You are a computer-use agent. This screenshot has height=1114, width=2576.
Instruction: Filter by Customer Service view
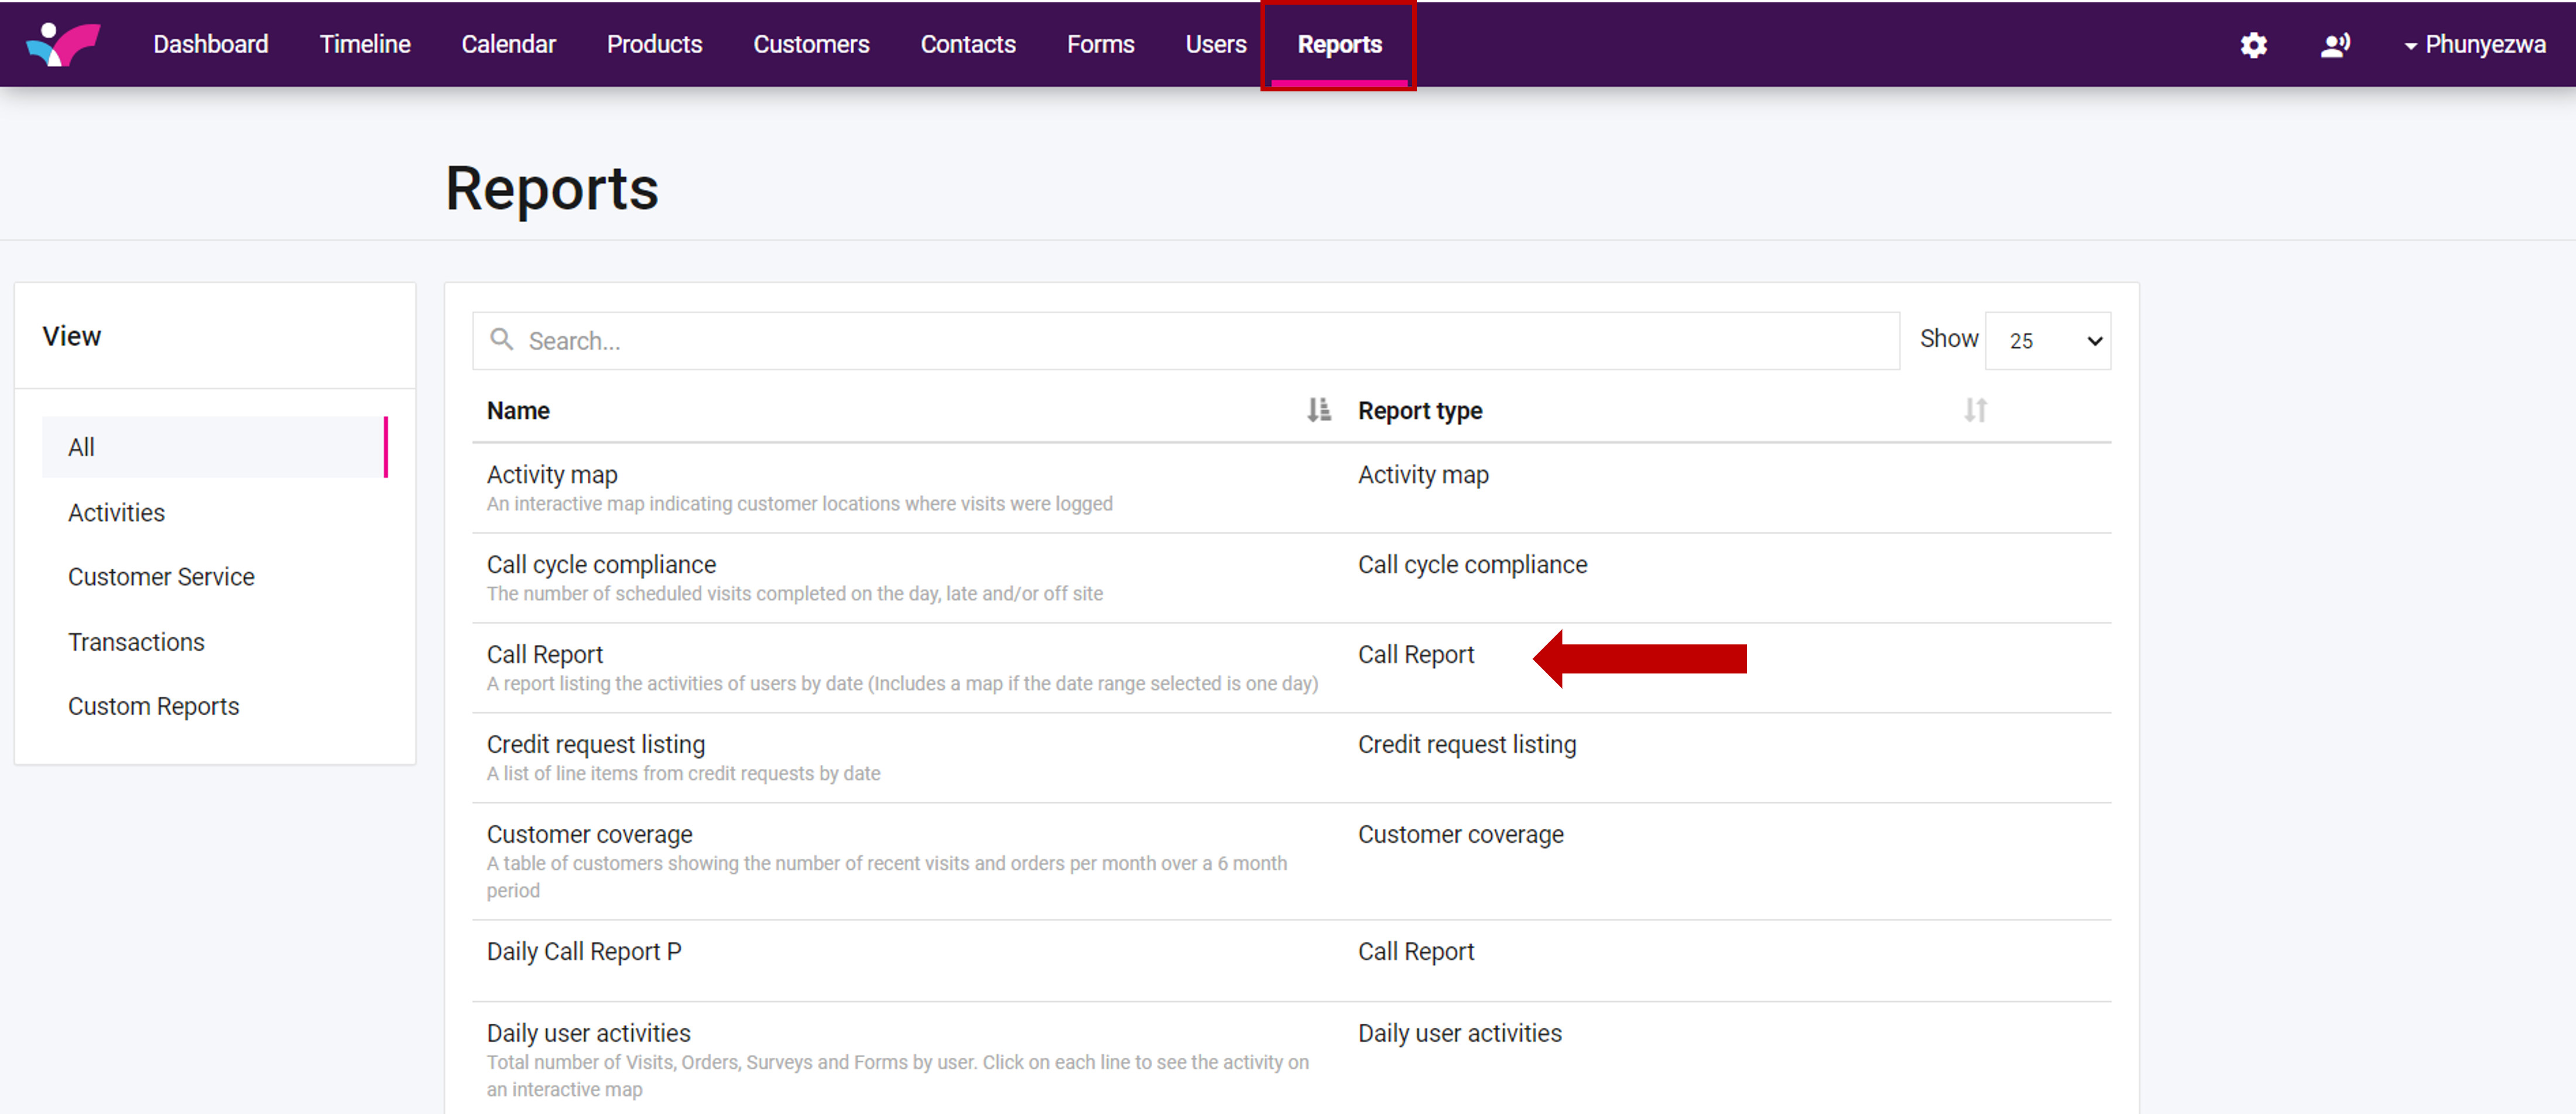[x=161, y=577]
